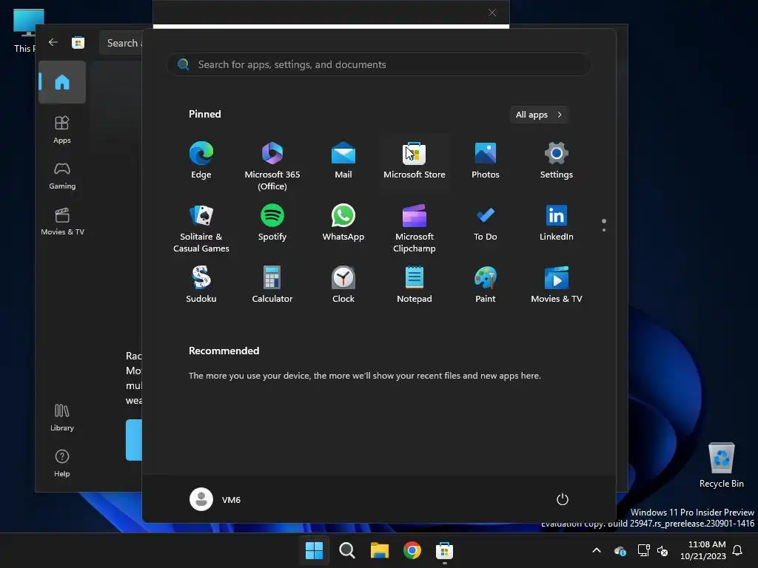Open Movies & TV pinned app
758x568 pixels.
pos(557,285)
